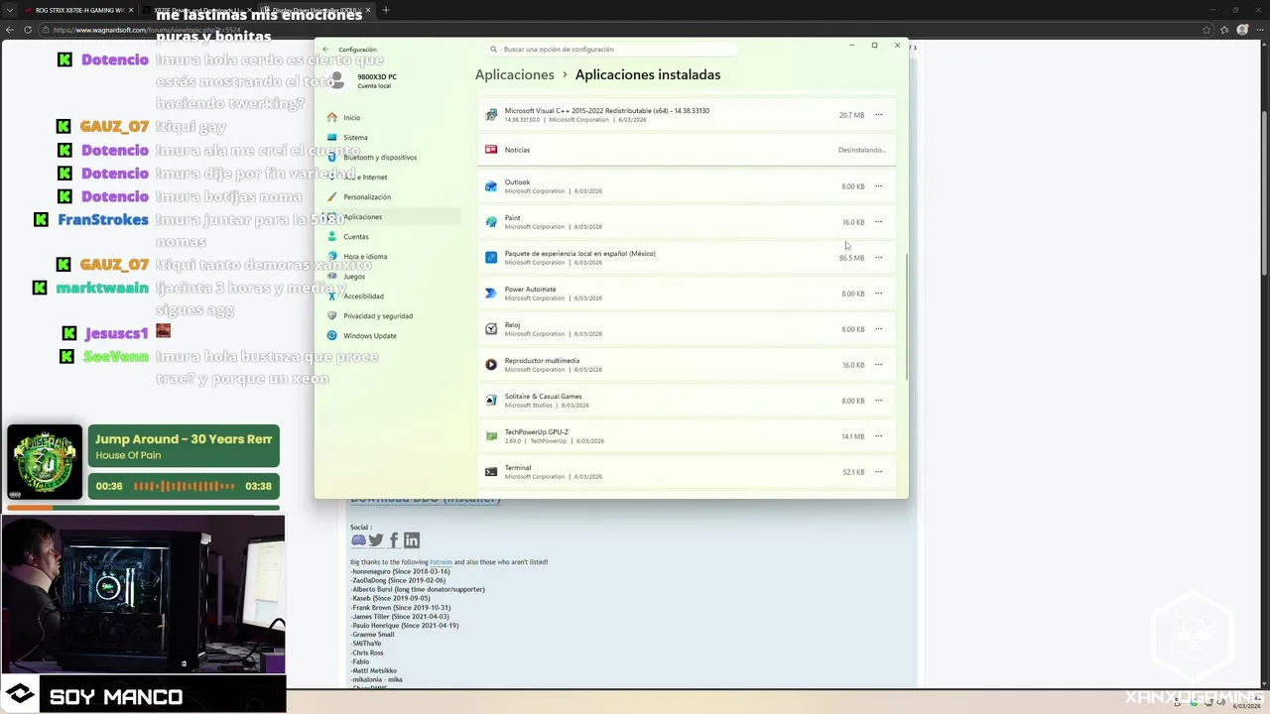This screenshot has width=1270, height=714.
Task: Click the 9800X3D PC account profile
Action: (x=363, y=80)
